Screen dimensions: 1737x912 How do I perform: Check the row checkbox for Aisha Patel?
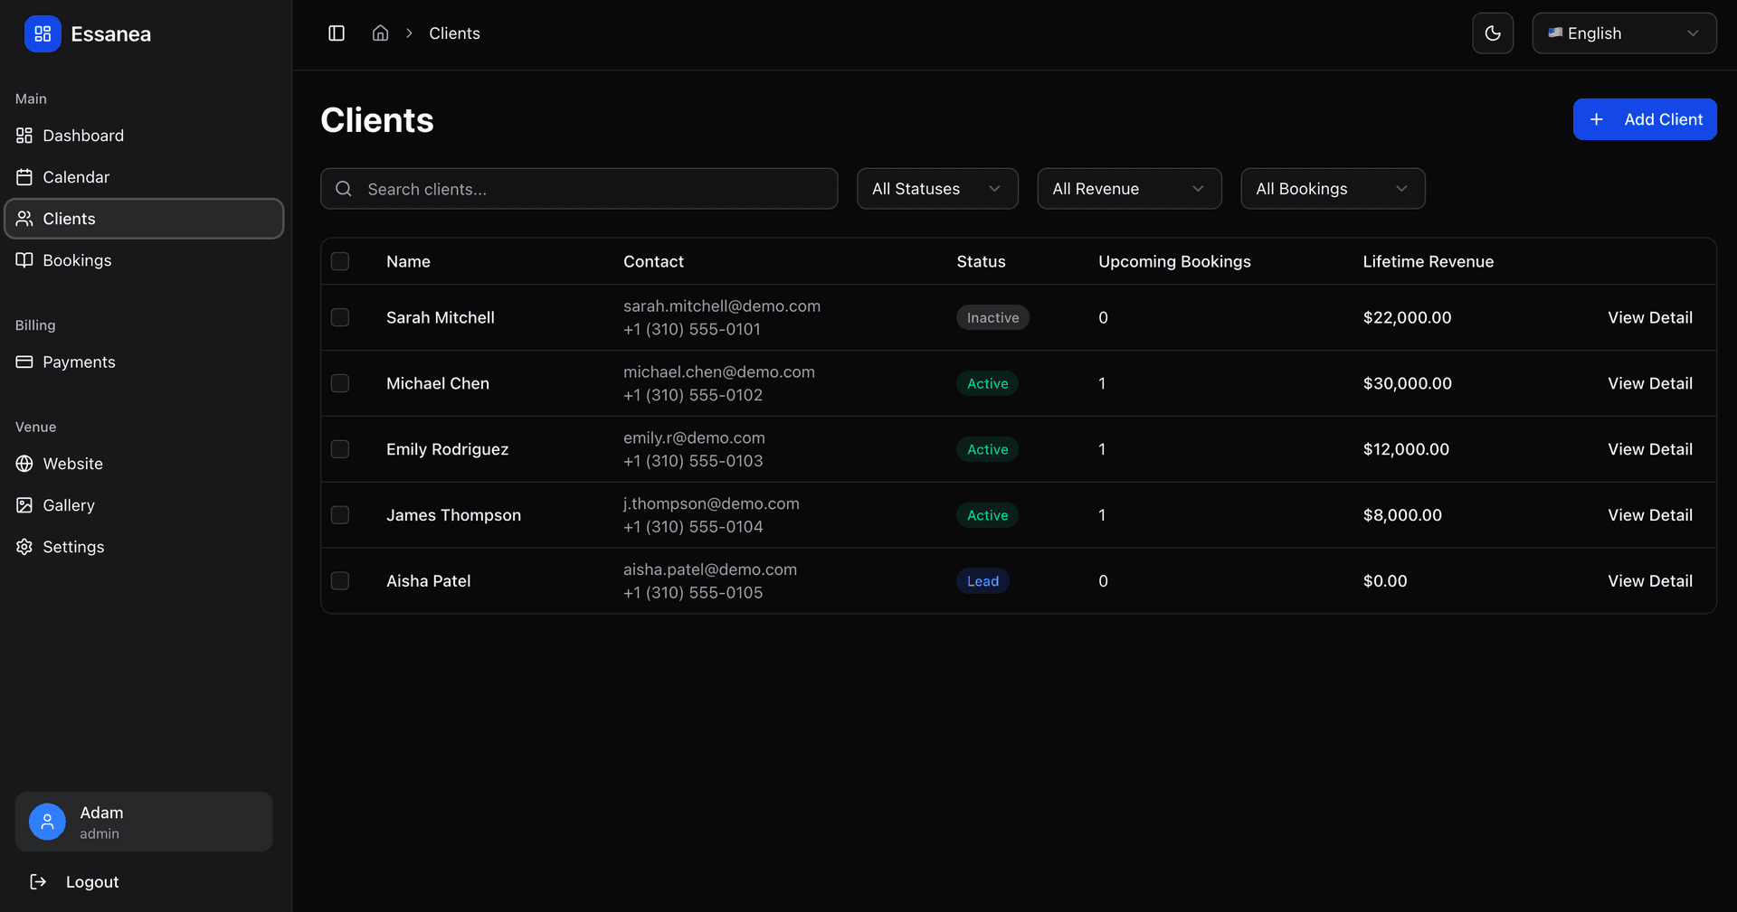tap(340, 581)
